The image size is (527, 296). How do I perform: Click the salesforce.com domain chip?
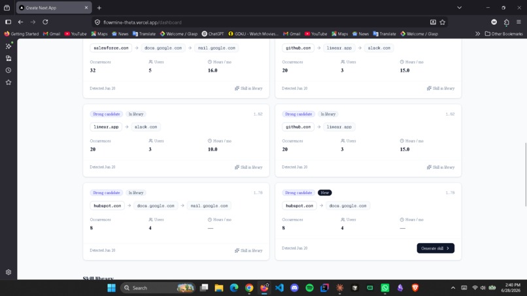pyautogui.click(x=111, y=48)
